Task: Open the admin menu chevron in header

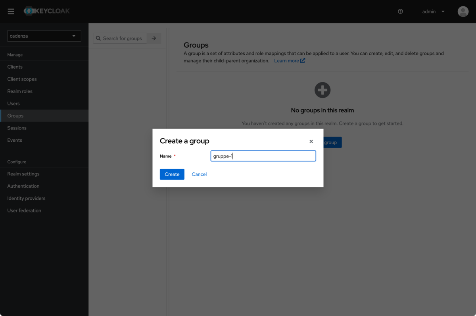Action: 443,12
